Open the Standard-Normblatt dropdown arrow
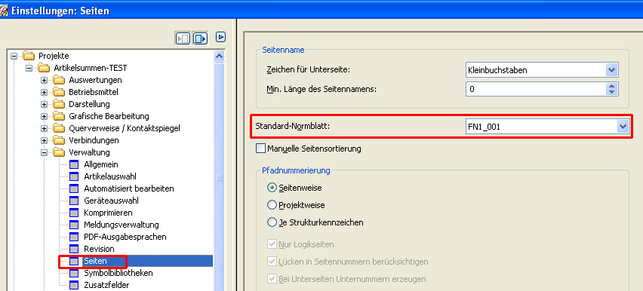The height and width of the screenshot is (291, 643). [623, 127]
